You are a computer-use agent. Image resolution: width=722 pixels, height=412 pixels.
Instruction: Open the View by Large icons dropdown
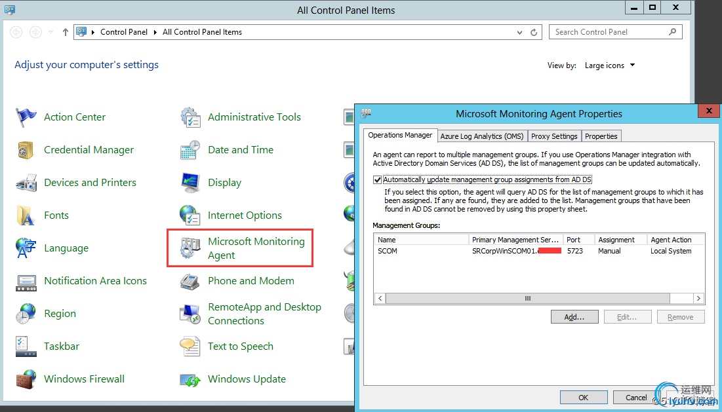coord(610,66)
